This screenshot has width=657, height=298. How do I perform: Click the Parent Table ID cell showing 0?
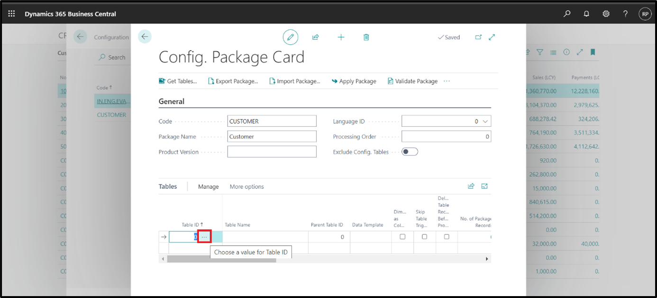pyautogui.click(x=329, y=237)
